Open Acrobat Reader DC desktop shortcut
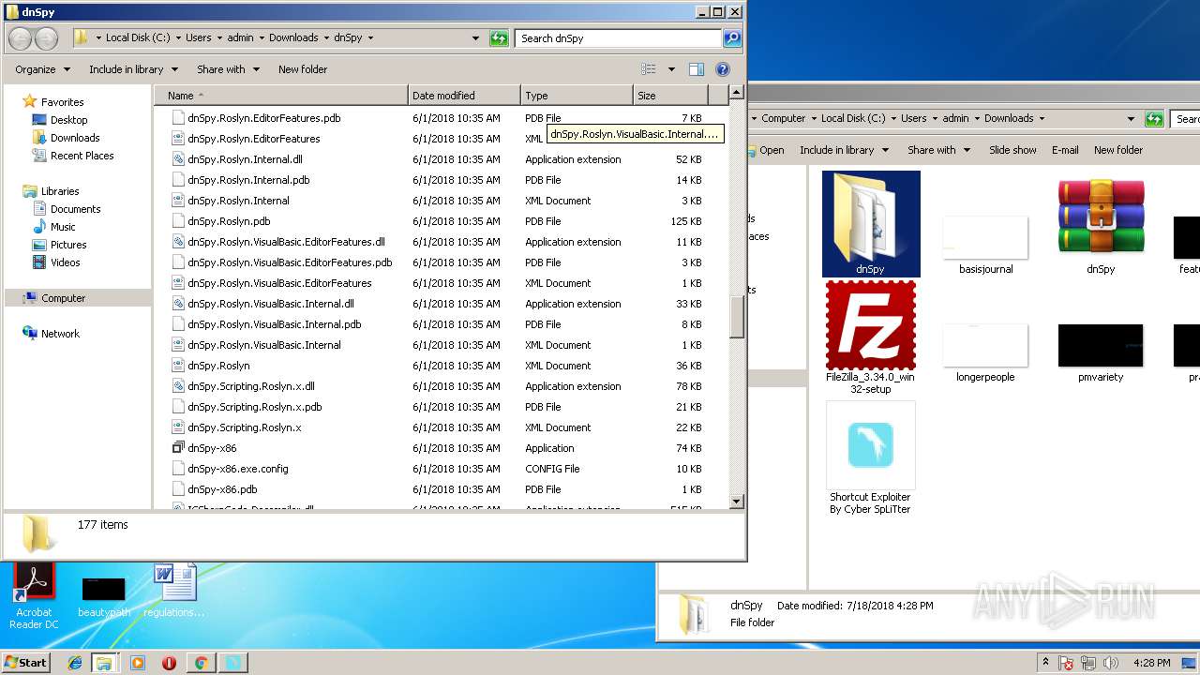This screenshot has height=675, width=1200. tap(35, 596)
